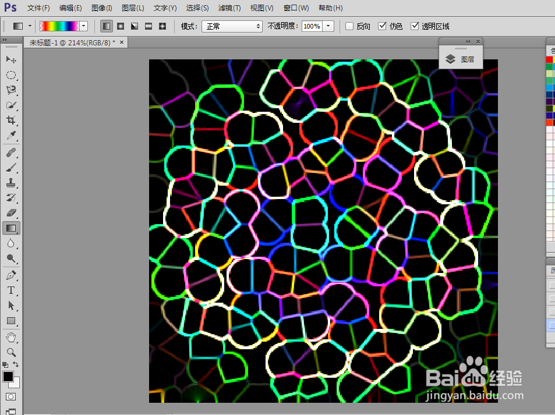Choose diamond gradient type
555x415 pixels.
(x=162, y=26)
